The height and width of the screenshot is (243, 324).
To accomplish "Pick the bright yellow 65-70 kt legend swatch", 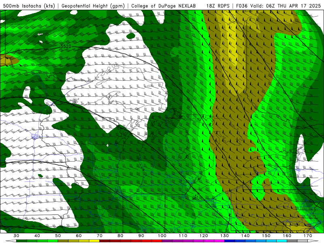I will [94, 241].
